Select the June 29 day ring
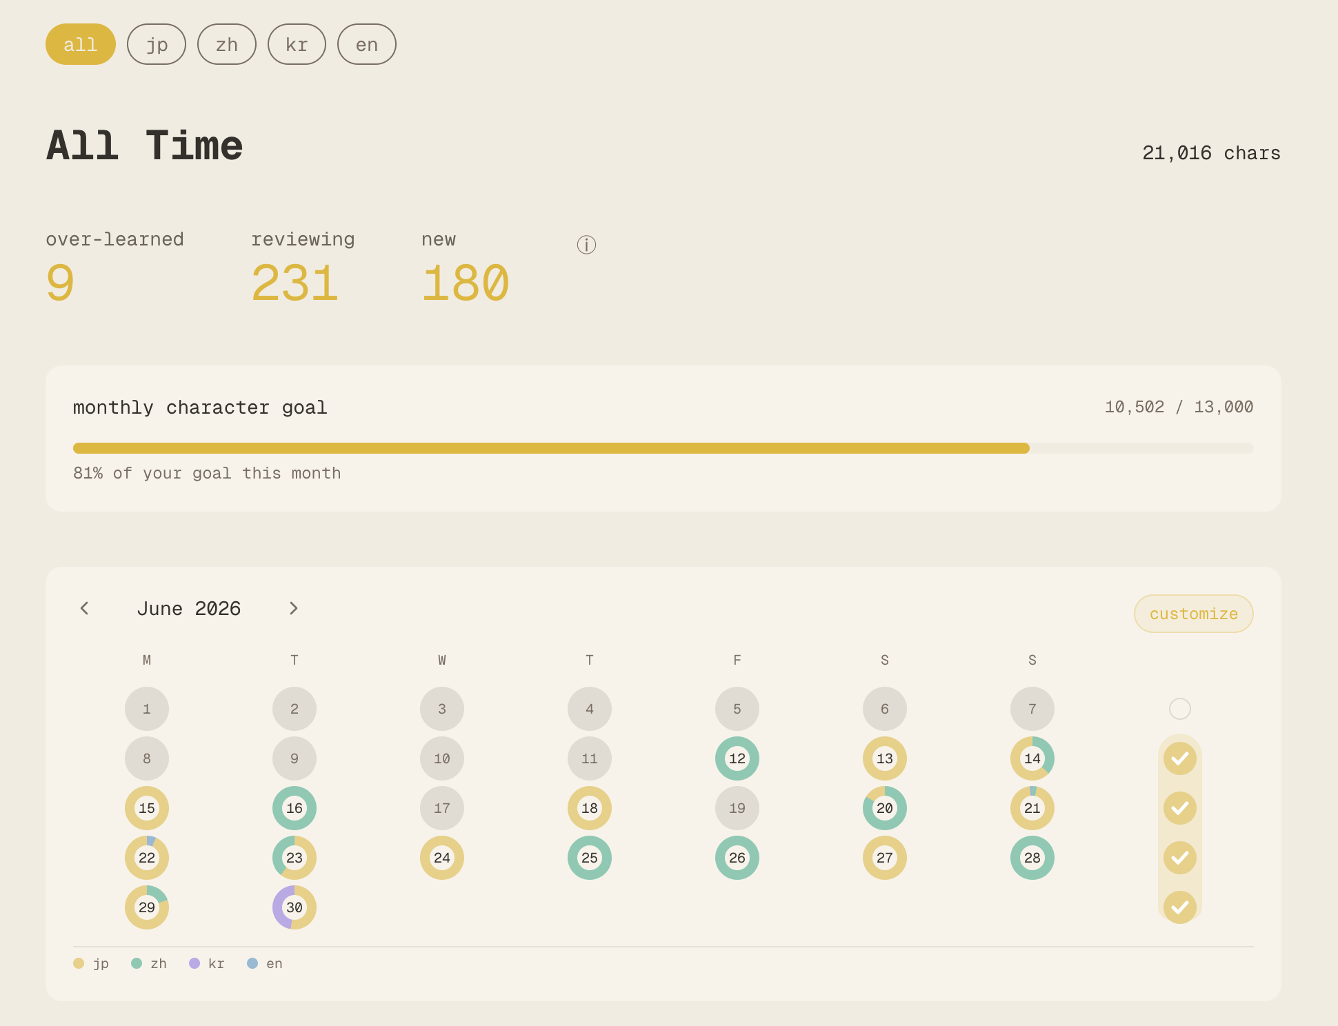1338x1026 pixels. click(147, 907)
